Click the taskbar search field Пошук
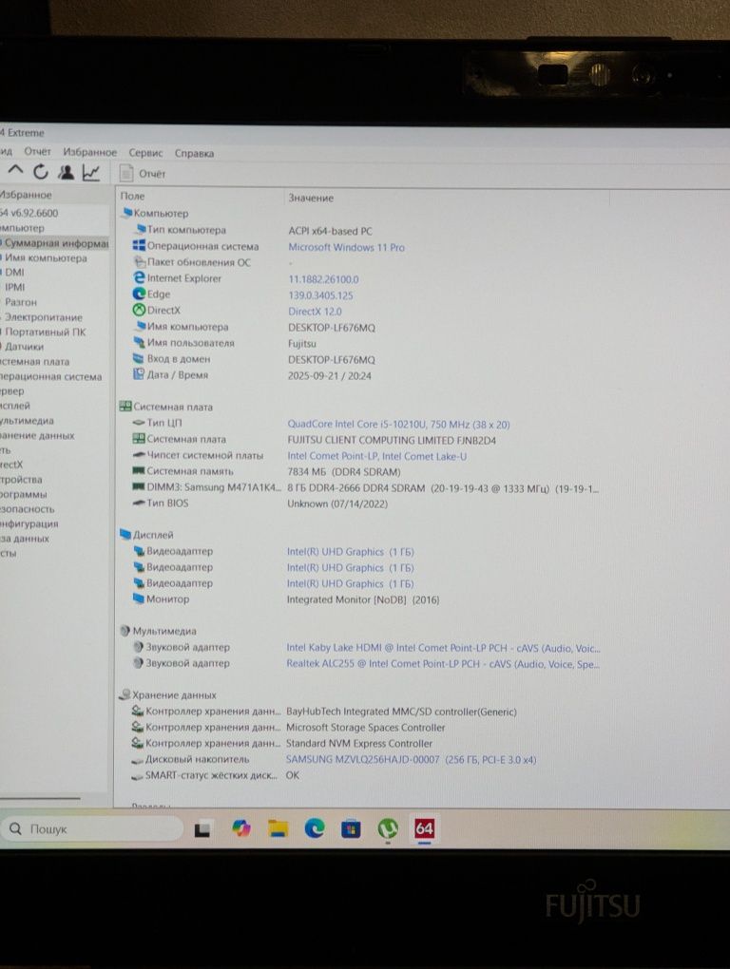The height and width of the screenshot is (969, 730). [x=93, y=828]
